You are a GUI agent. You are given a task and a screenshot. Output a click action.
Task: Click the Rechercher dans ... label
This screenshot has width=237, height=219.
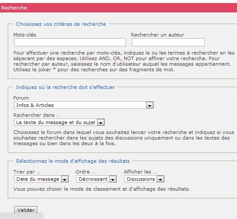click(37, 115)
